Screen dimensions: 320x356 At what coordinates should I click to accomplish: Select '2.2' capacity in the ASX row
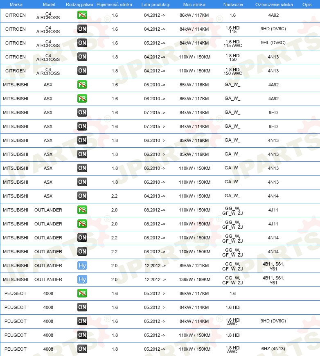coord(115,196)
